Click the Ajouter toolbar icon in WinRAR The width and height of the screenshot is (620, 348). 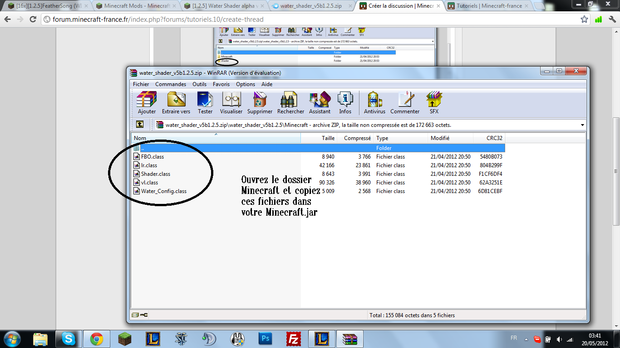tap(147, 103)
